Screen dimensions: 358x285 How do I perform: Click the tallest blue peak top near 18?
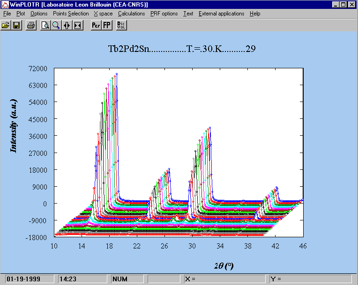pos(117,74)
